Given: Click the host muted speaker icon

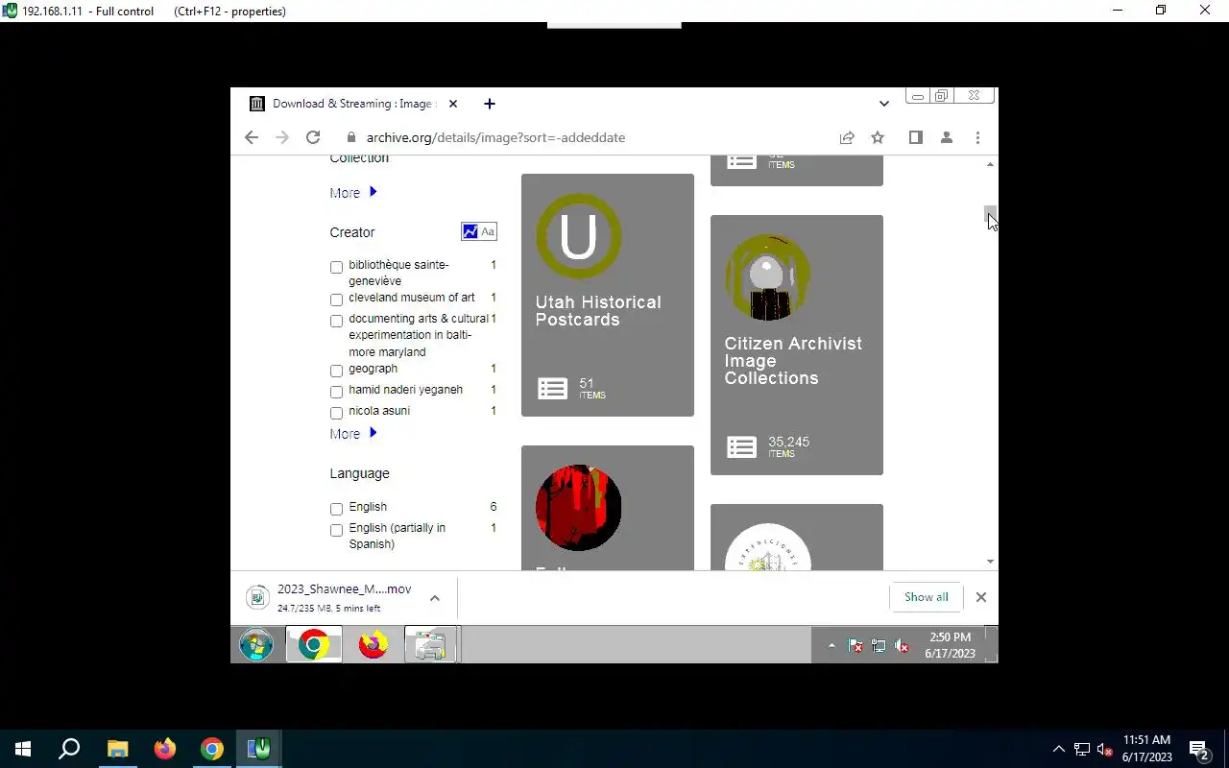Looking at the screenshot, I should coord(1105,750).
